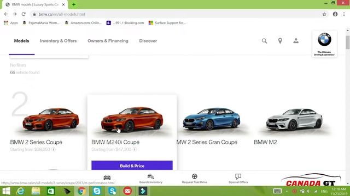Open the Amazon.com bookmark
This screenshot has width=350, height=196.
pyautogui.click(x=83, y=23)
